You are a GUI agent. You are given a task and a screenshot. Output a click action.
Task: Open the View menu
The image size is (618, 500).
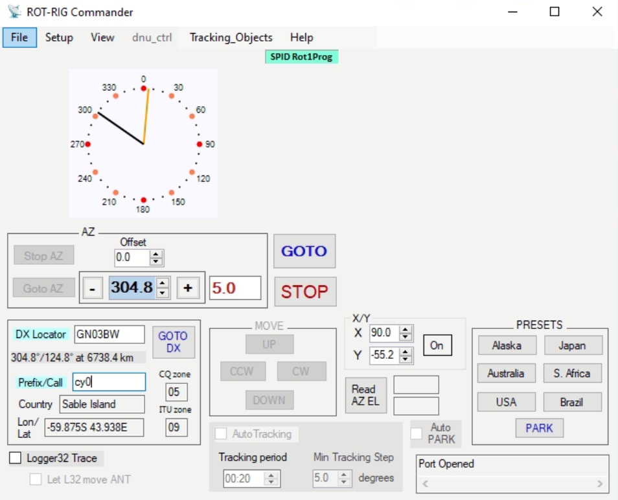point(102,38)
